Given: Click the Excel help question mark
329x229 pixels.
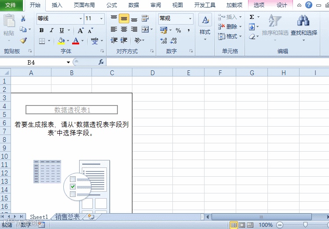Looking at the screenshot, I should coord(309,5).
